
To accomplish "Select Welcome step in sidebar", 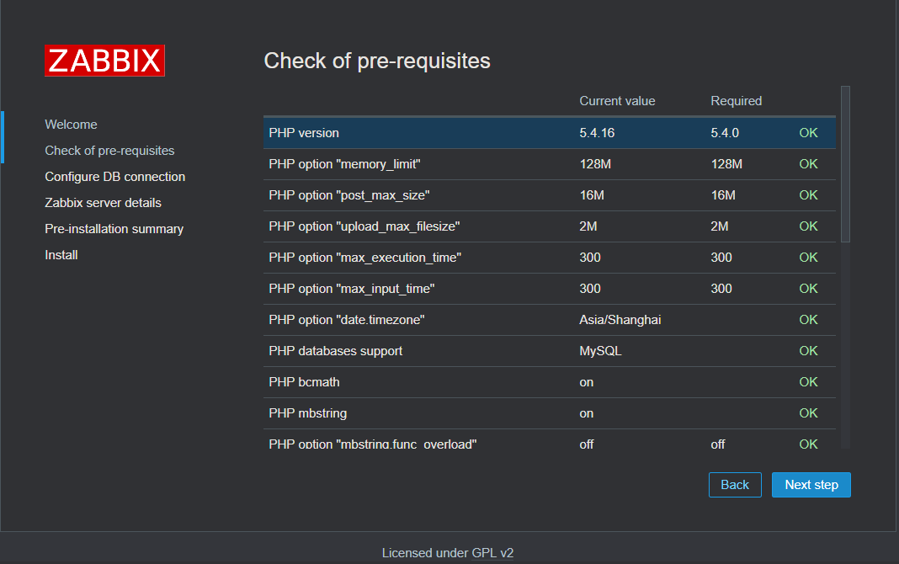I will click(x=71, y=125).
